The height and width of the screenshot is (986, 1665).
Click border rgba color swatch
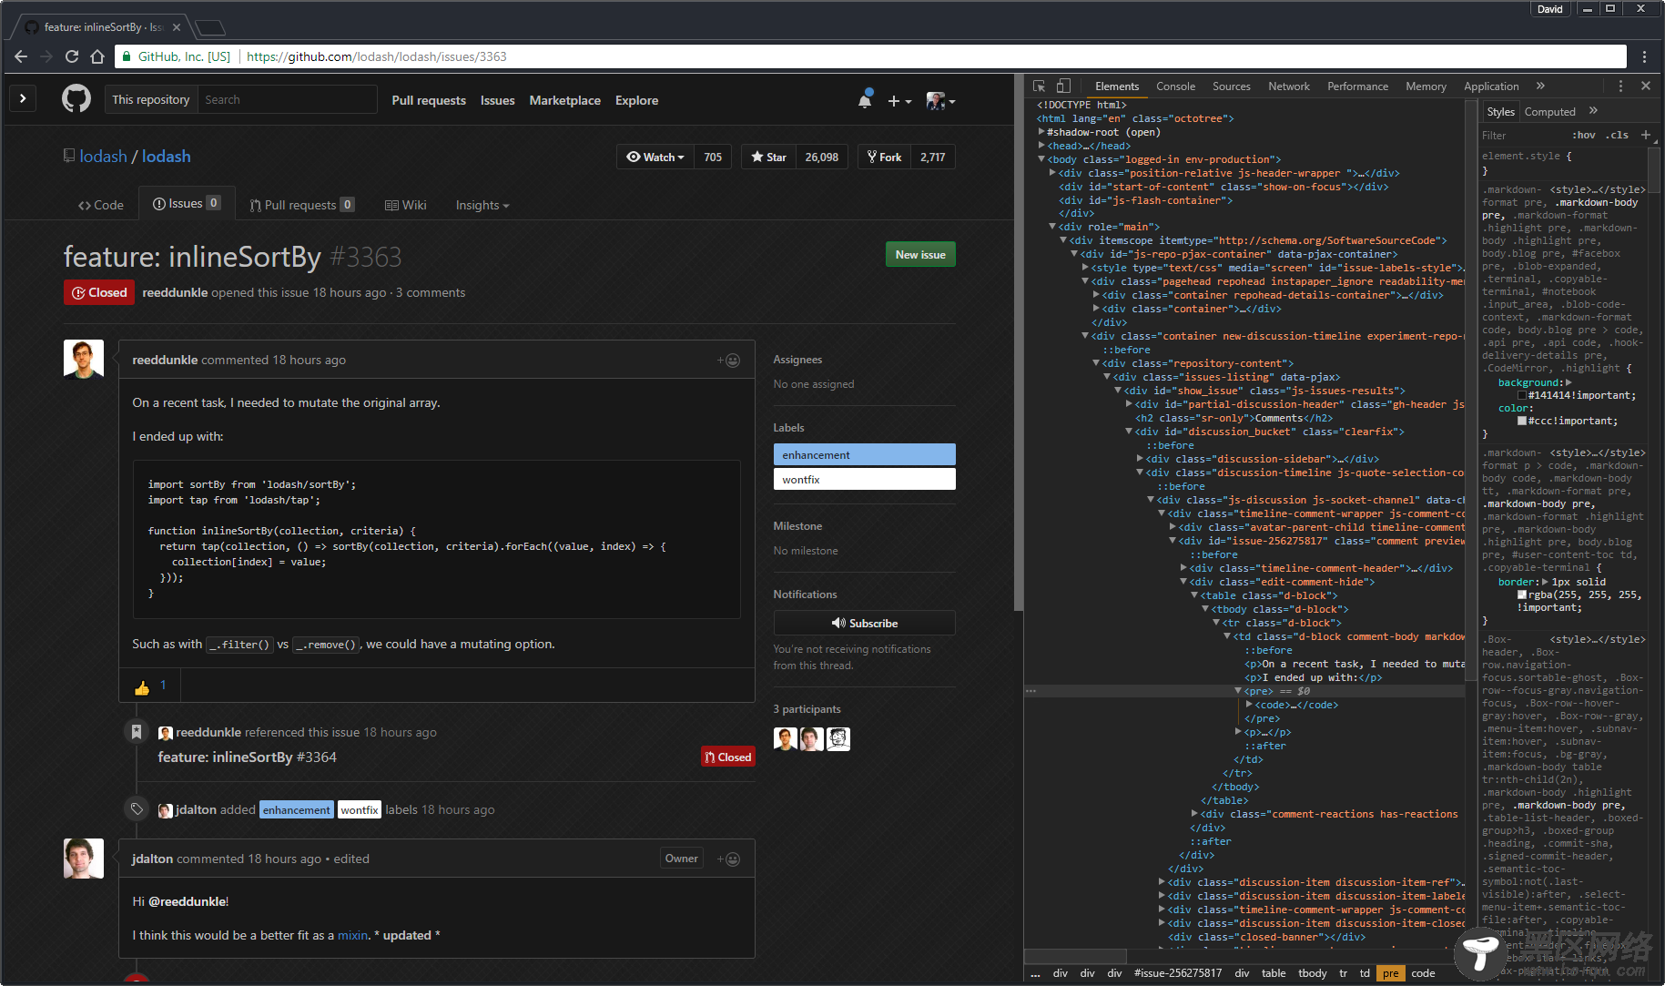click(1522, 595)
